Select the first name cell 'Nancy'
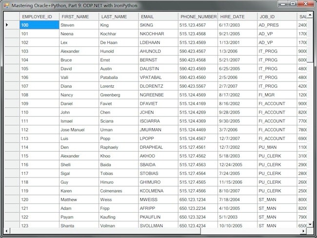The width and height of the screenshot is (317, 238). click(79, 95)
